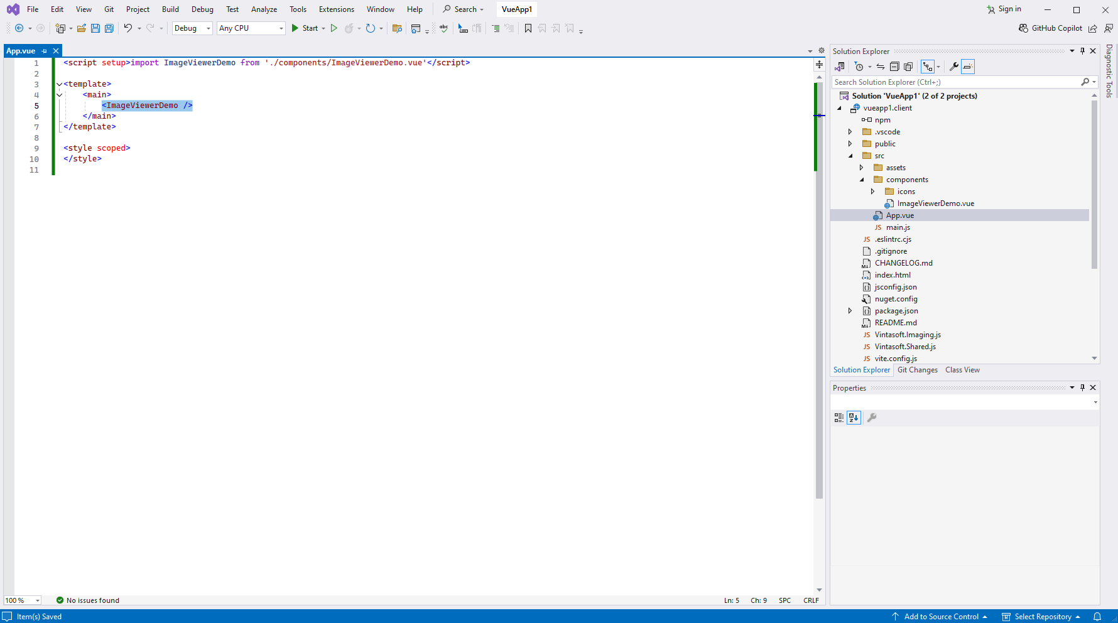Click the editor settings gear icon
Image resolution: width=1118 pixels, height=623 pixels.
(822, 51)
